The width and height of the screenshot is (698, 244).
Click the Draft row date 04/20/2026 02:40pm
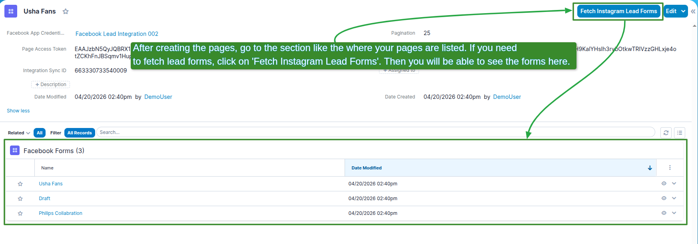coord(373,199)
